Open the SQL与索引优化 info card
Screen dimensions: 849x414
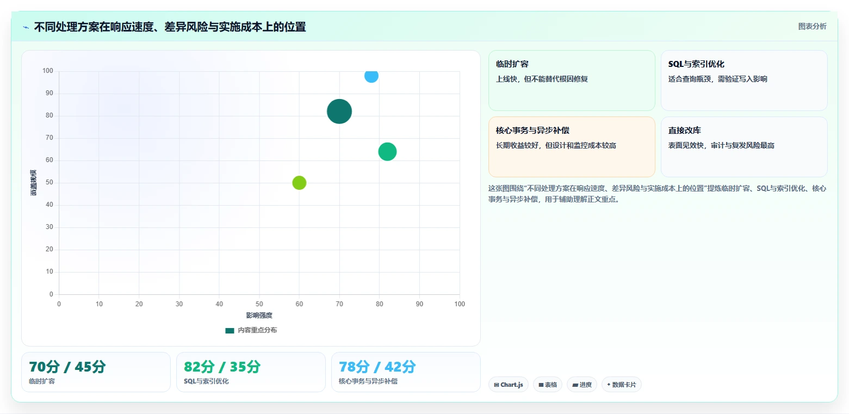pos(744,81)
